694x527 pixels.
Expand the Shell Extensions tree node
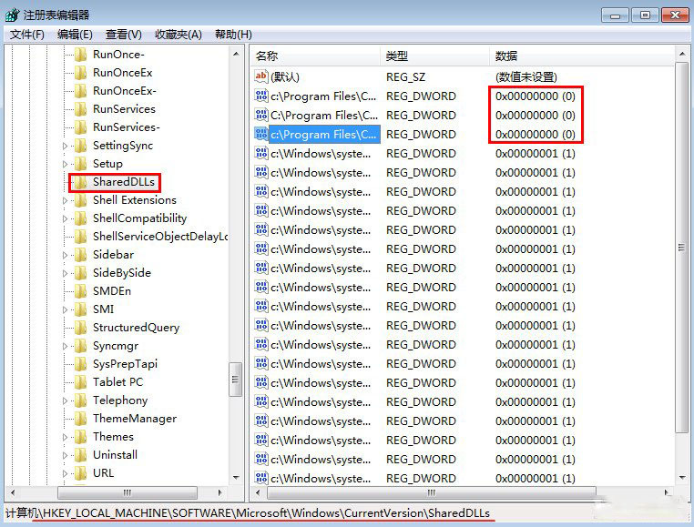point(65,200)
